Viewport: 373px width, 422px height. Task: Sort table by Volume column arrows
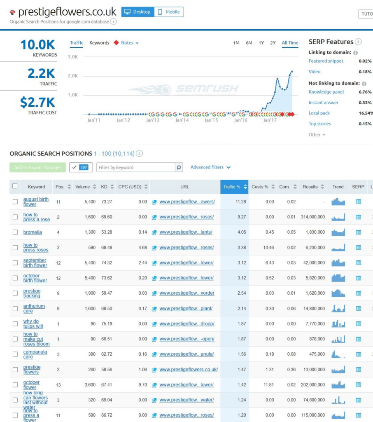[x=94, y=187]
